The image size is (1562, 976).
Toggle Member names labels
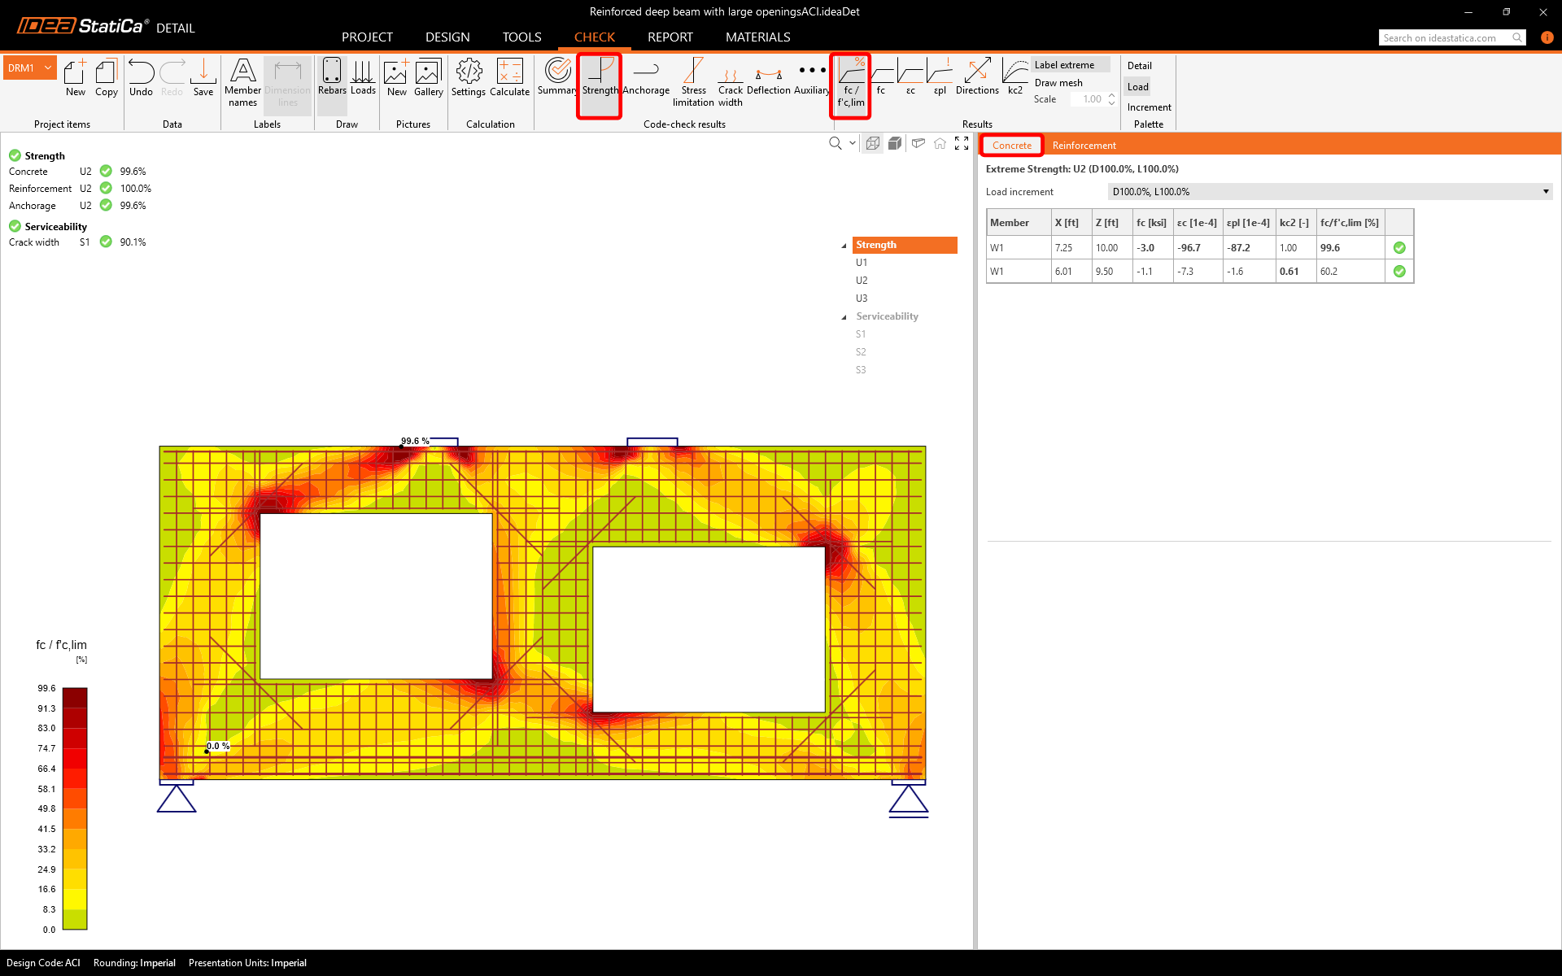tap(242, 81)
